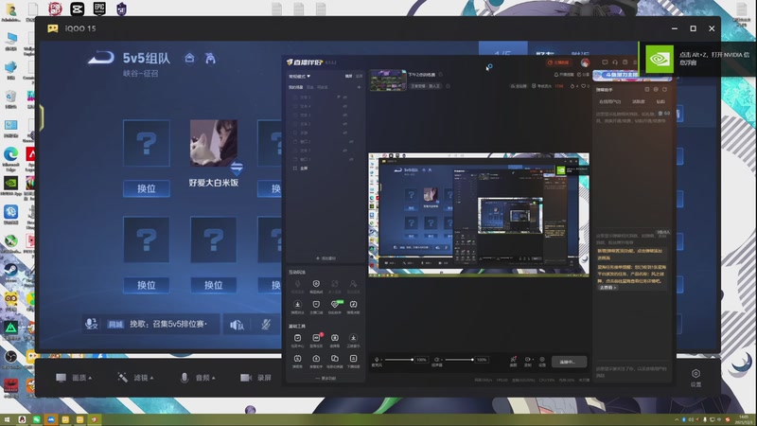Open streaming app 设置 gear next to 连接中
The height and width of the screenshot is (426, 757).
[x=542, y=362]
